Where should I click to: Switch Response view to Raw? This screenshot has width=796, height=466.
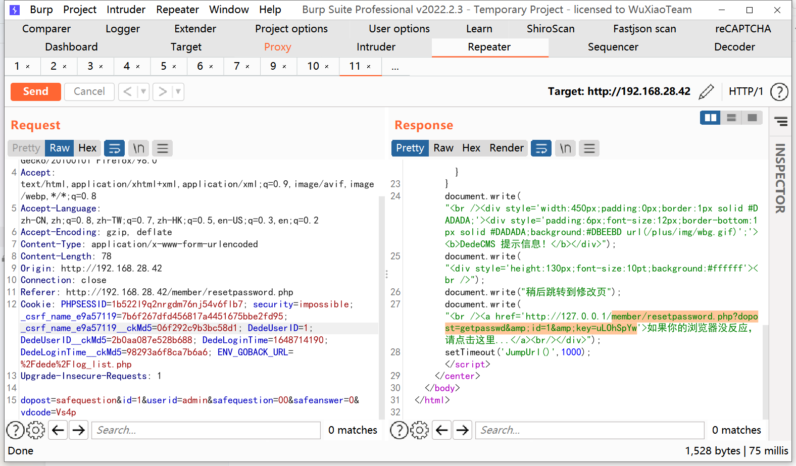coord(443,148)
